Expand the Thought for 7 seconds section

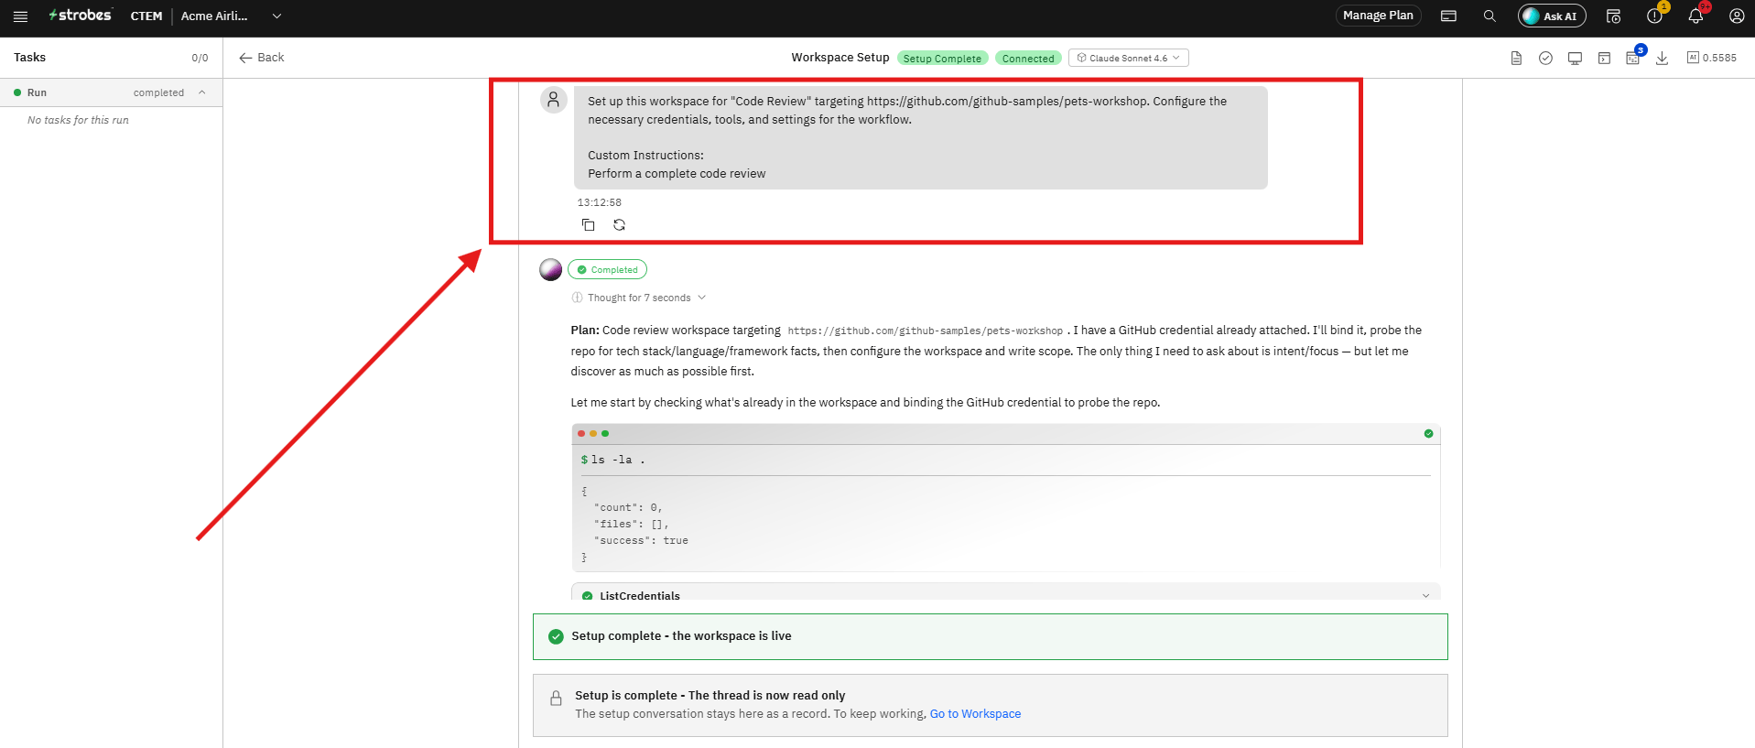(x=639, y=298)
